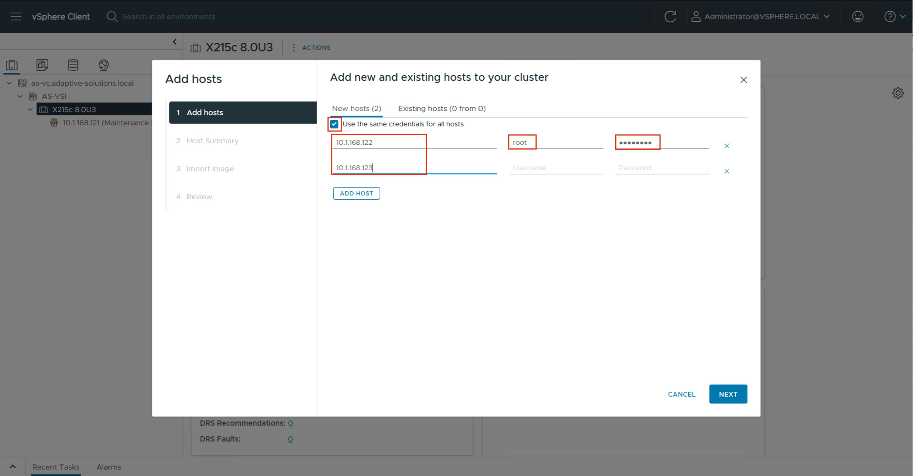The height and width of the screenshot is (476, 913).
Task: Open the DRS Faults count link
Action: [x=290, y=439]
